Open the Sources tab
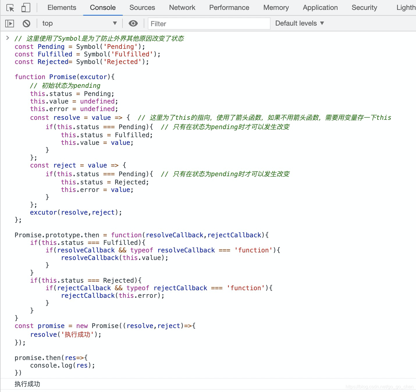 tap(142, 8)
